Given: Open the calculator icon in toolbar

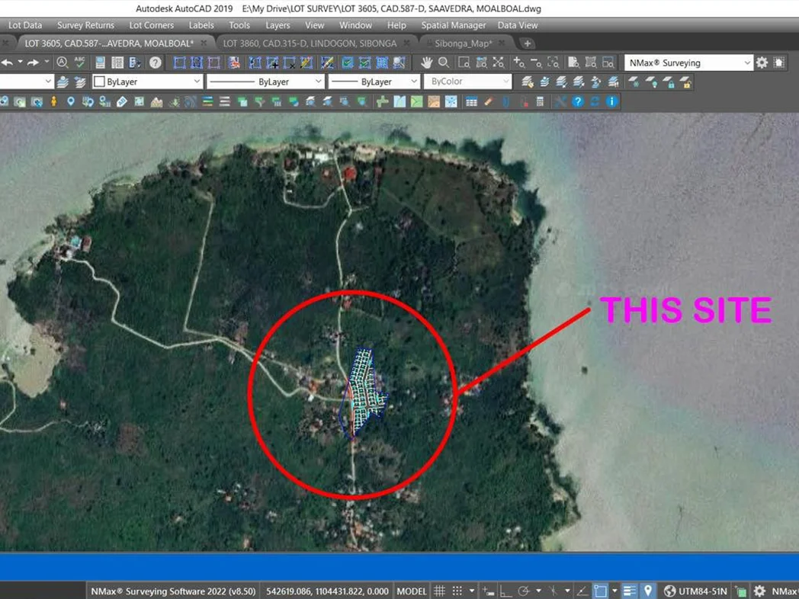Looking at the screenshot, I should click(x=540, y=101).
